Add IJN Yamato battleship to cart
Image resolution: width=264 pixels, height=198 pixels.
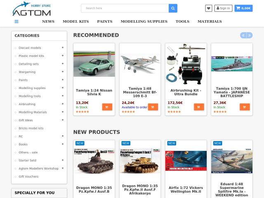pos(245,107)
